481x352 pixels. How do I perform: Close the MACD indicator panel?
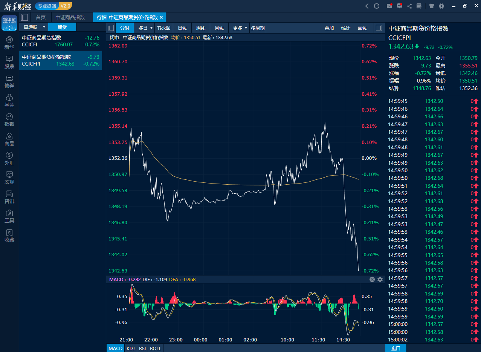[x=372, y=279]
